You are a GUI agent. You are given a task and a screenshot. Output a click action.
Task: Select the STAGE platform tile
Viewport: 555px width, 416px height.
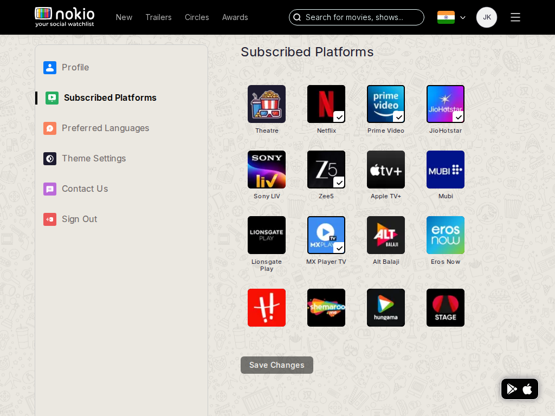pyautogui.click(x=446, y=308)
